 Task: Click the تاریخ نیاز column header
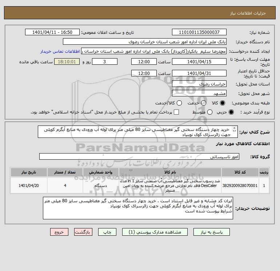29,172
